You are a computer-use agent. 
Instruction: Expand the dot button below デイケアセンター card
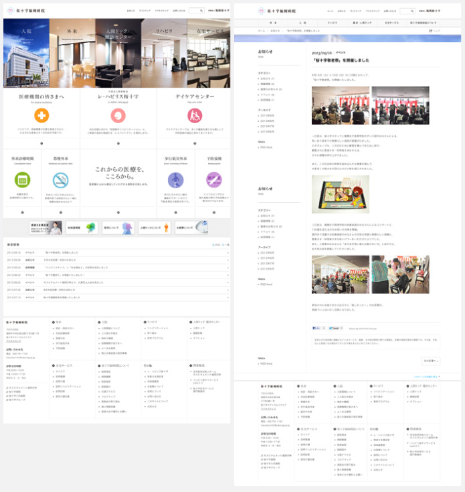[195, 143]
